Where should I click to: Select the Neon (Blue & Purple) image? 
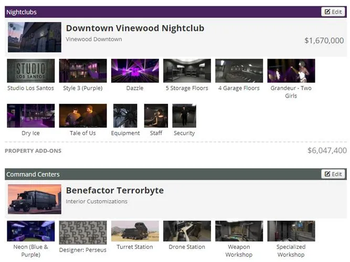31,231
